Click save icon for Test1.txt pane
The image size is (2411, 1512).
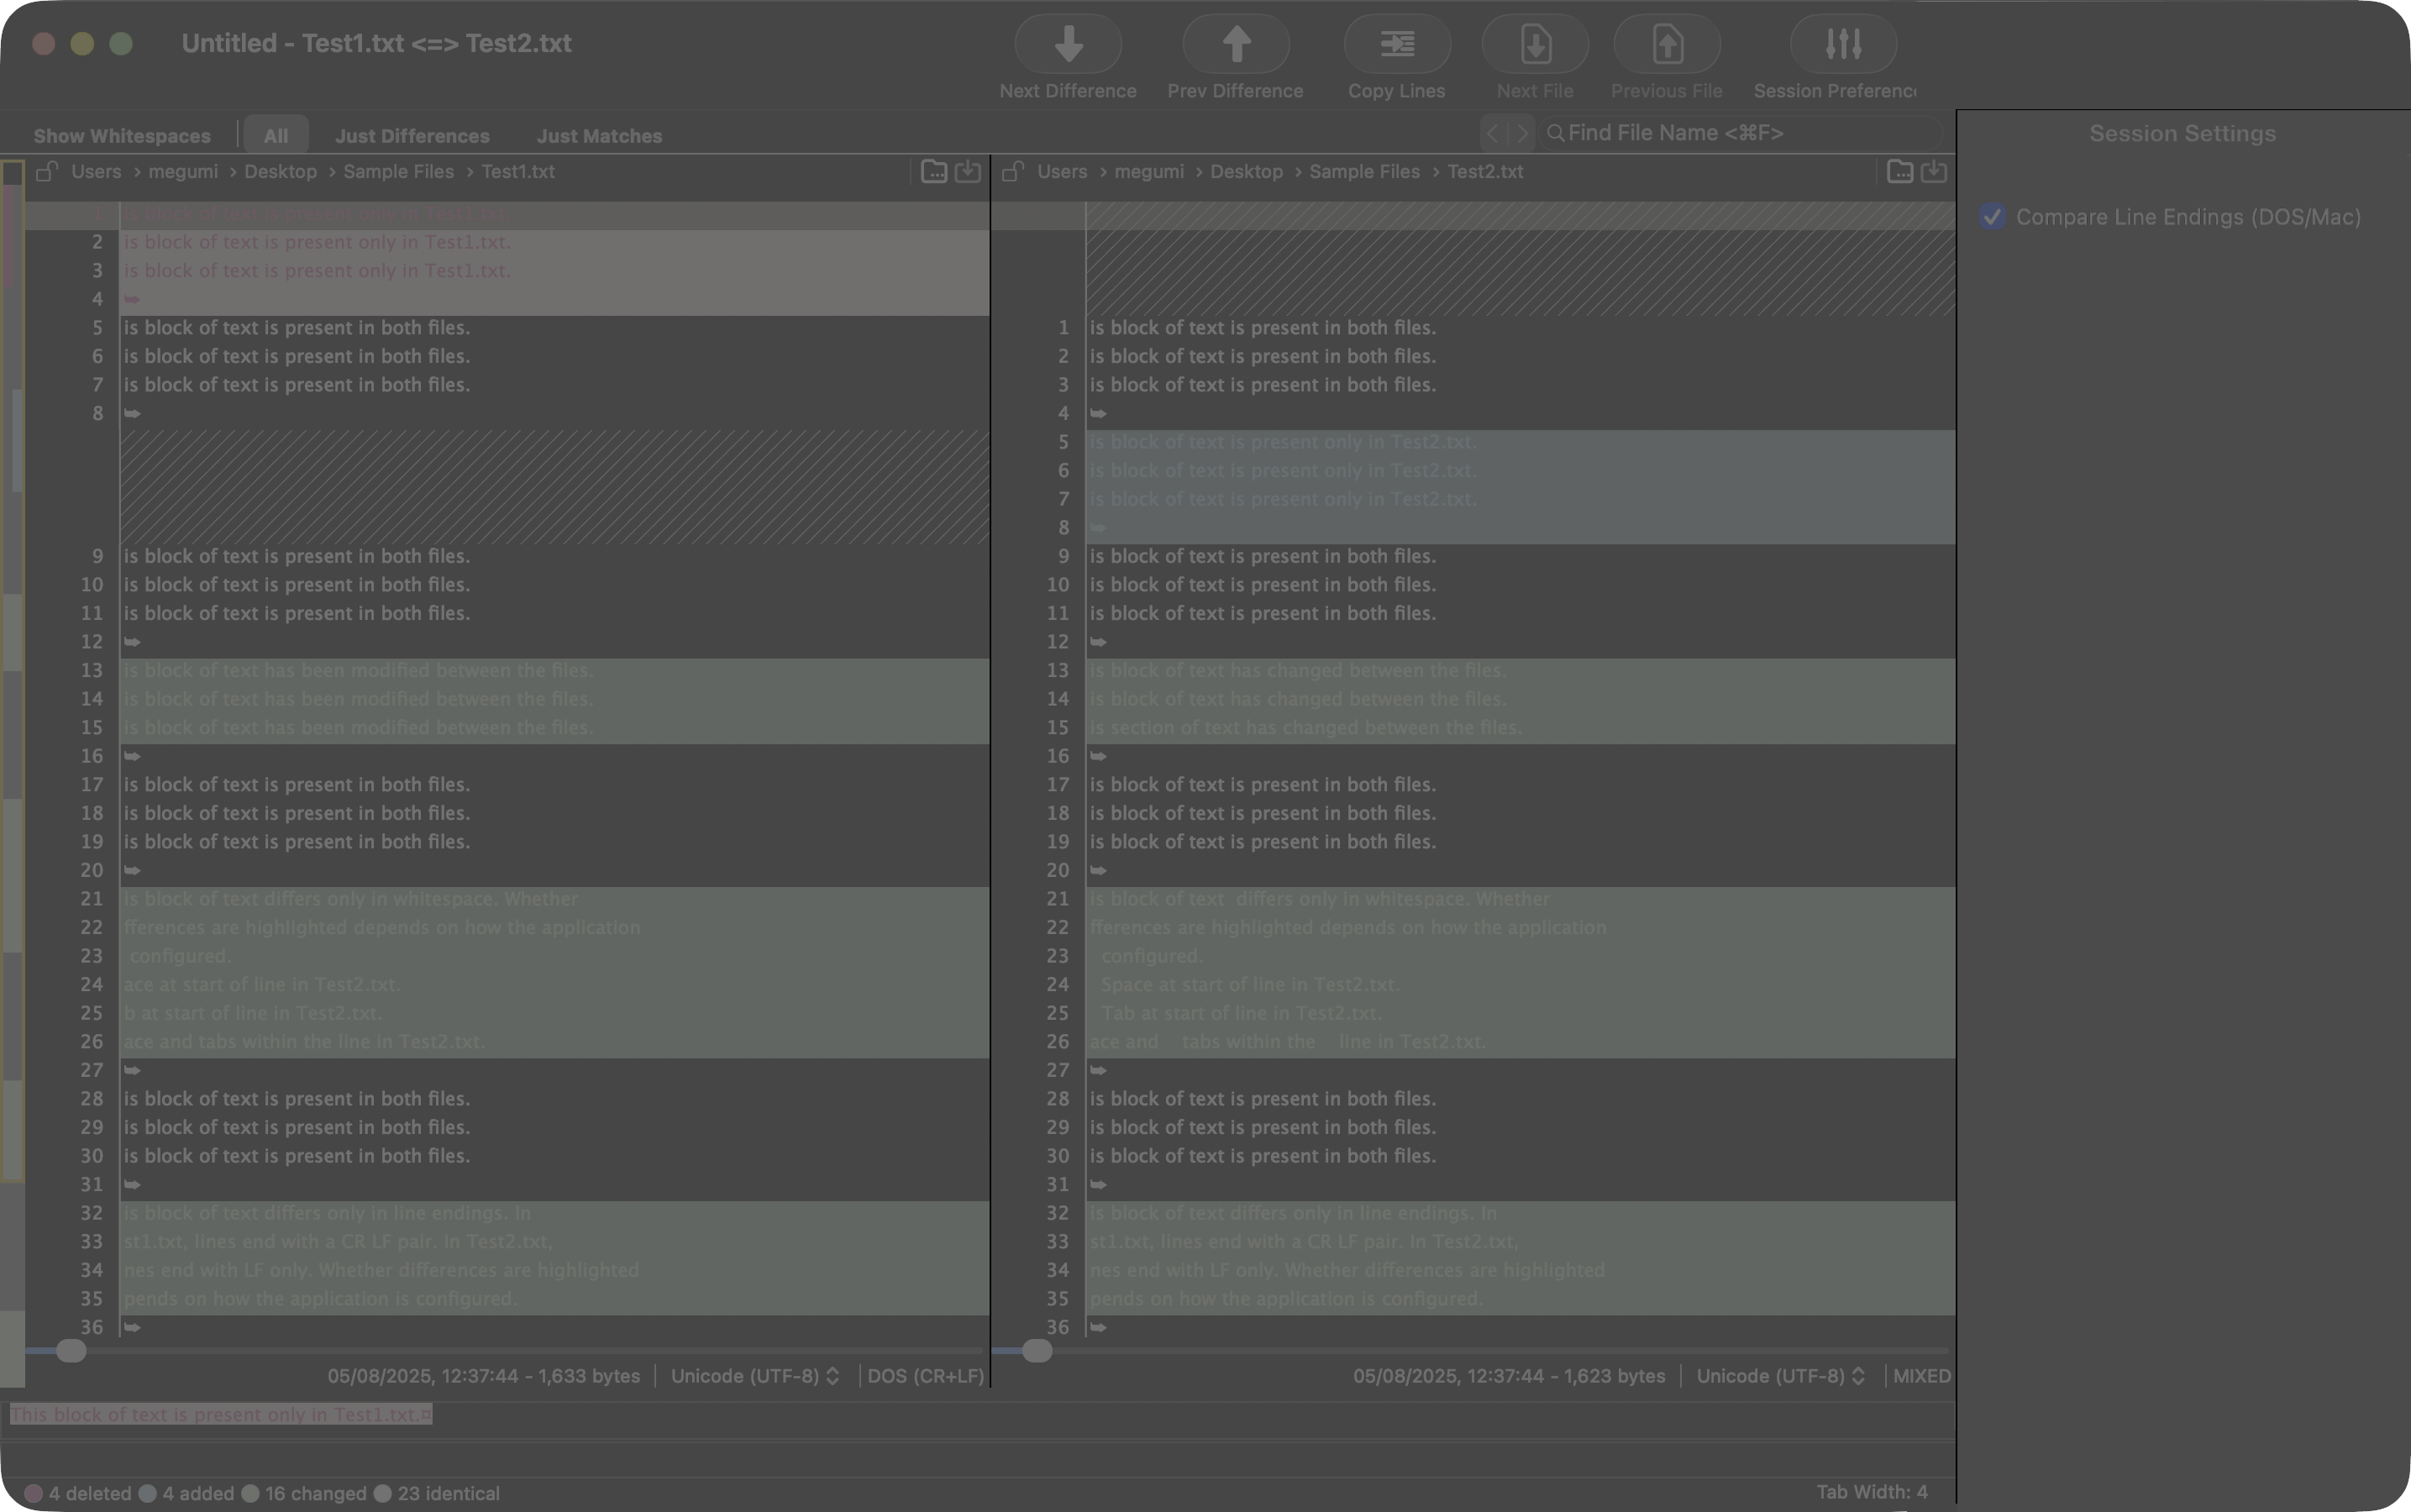tap(967, 171)
